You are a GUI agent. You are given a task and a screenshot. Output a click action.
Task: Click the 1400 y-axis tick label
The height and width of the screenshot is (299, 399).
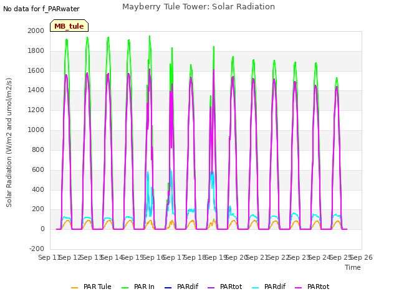click(36, 90)
